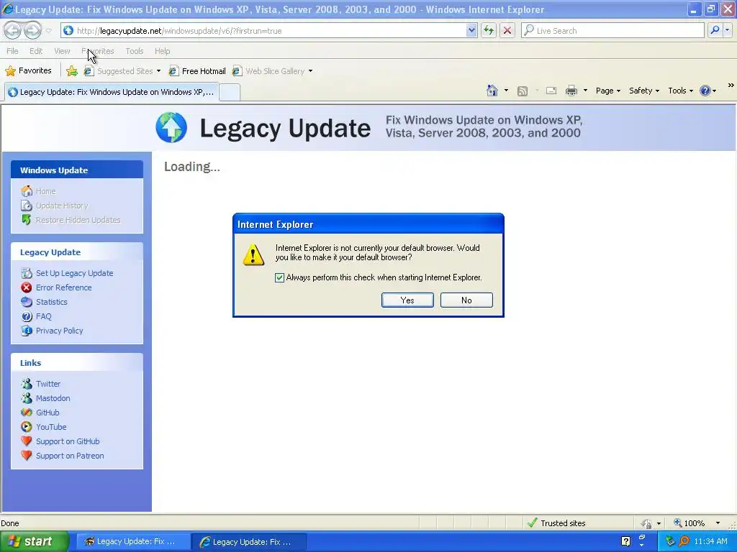The width and height of the screenshot is (737, 552).
Task: Click the YouTube icon in Links
Action: [27, 427]
